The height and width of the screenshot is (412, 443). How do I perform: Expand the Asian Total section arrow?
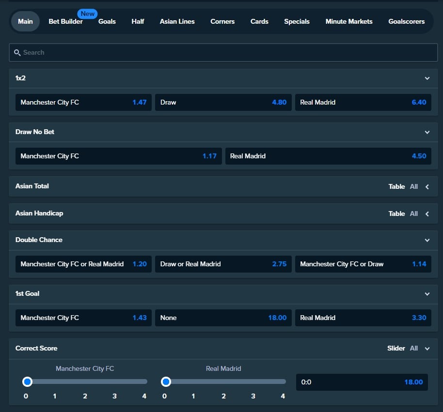(427, 187)
